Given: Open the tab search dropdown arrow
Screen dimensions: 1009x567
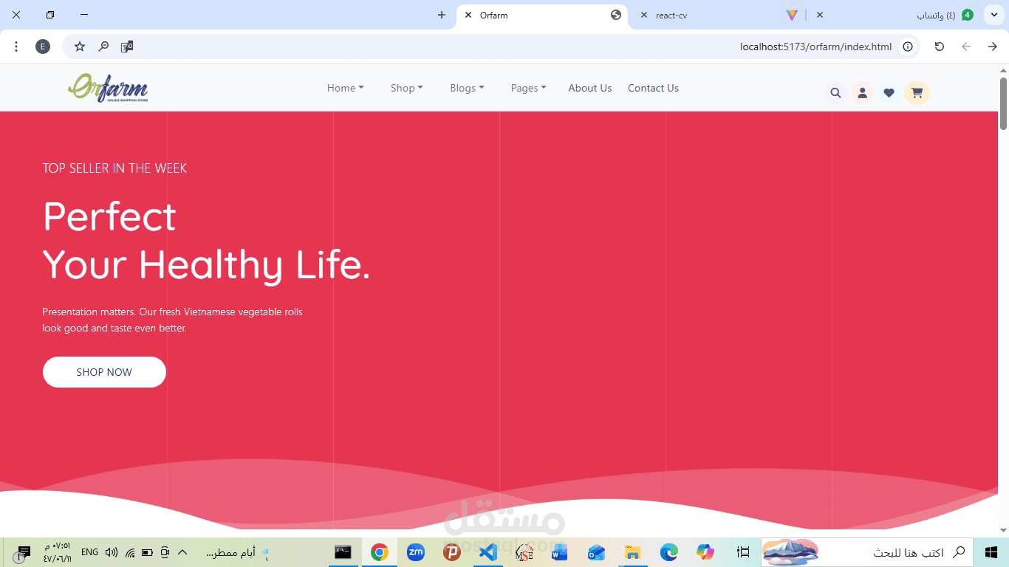Looking at the screenshot, I should tap(995, 15).
